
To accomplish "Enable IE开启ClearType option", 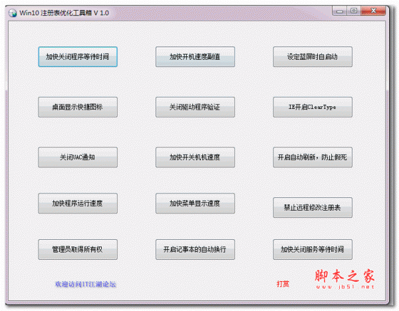I will [x=313, y=107].
